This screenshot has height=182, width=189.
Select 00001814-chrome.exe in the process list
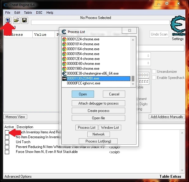[96, 44]
